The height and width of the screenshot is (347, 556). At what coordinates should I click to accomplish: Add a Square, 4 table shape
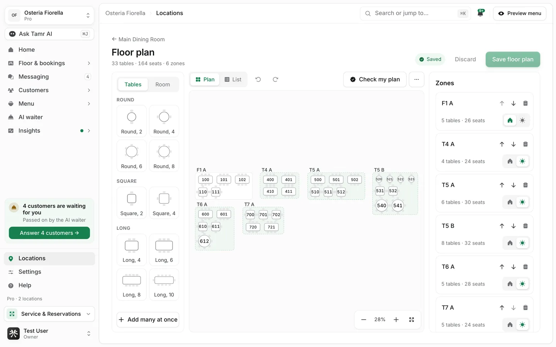point(164,203)
